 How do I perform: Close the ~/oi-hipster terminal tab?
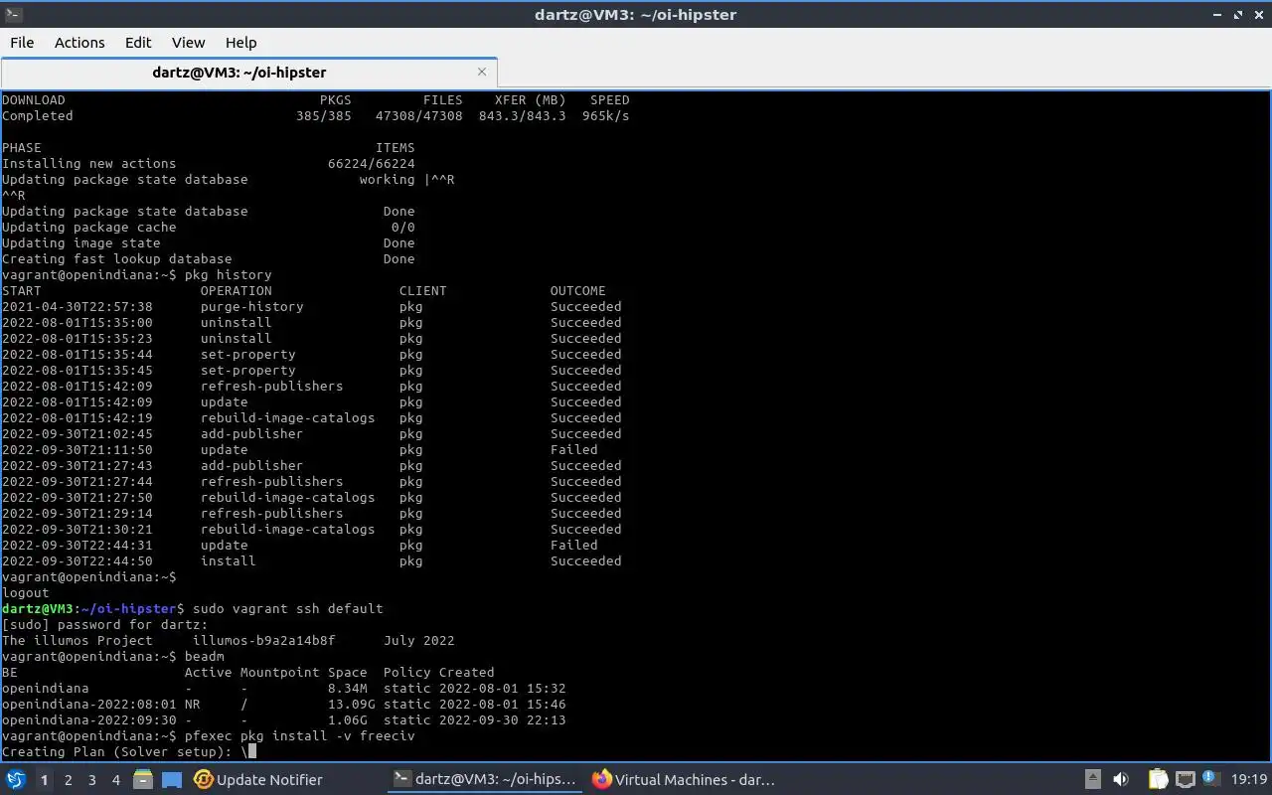click(482, 72)
